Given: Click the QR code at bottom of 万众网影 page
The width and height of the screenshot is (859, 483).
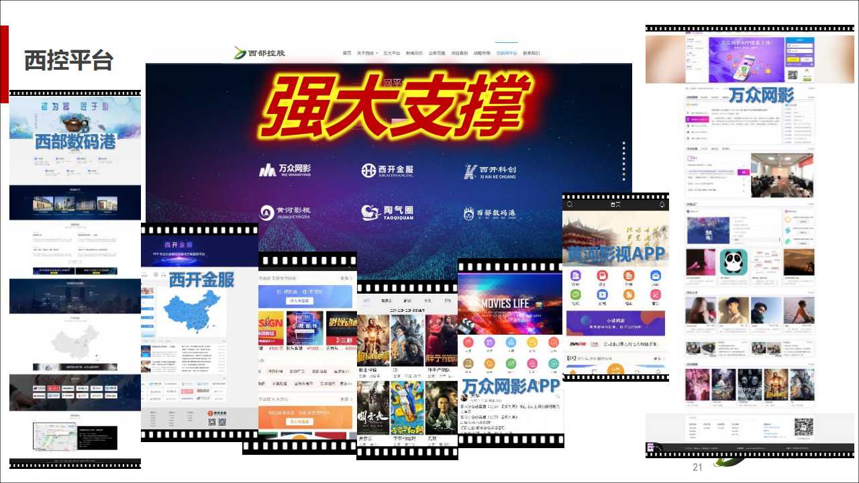Looking at the screenshot, I should tap(803, 427).
